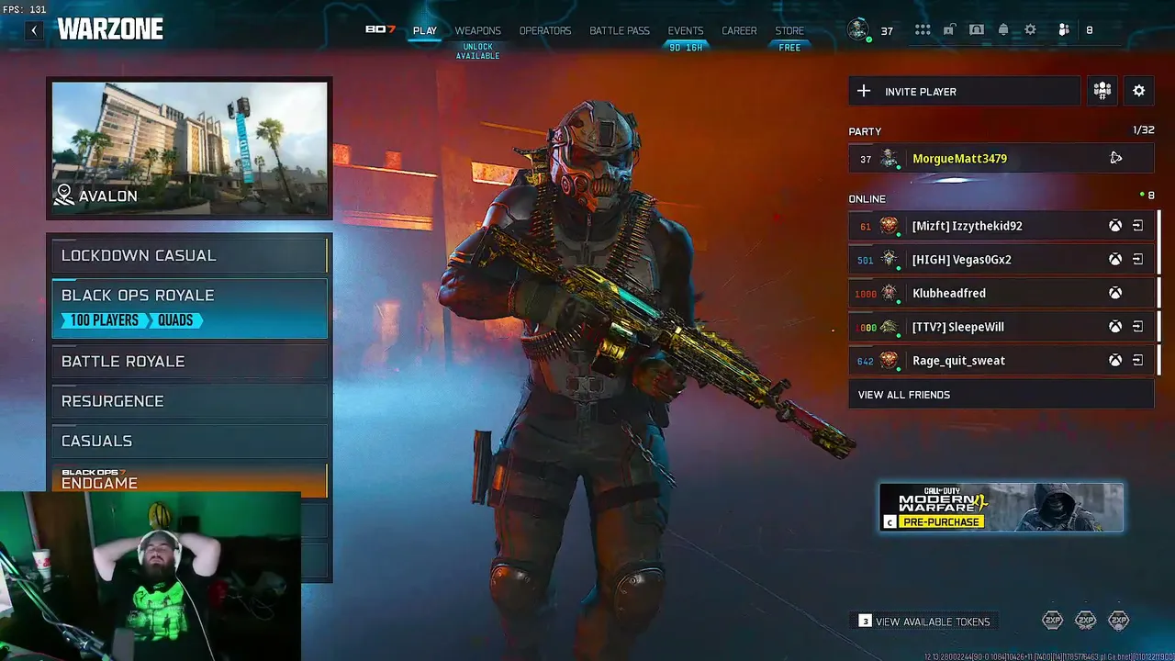Click the 100 Players tag
The image size is (1175, 661).
pos(104,320)
